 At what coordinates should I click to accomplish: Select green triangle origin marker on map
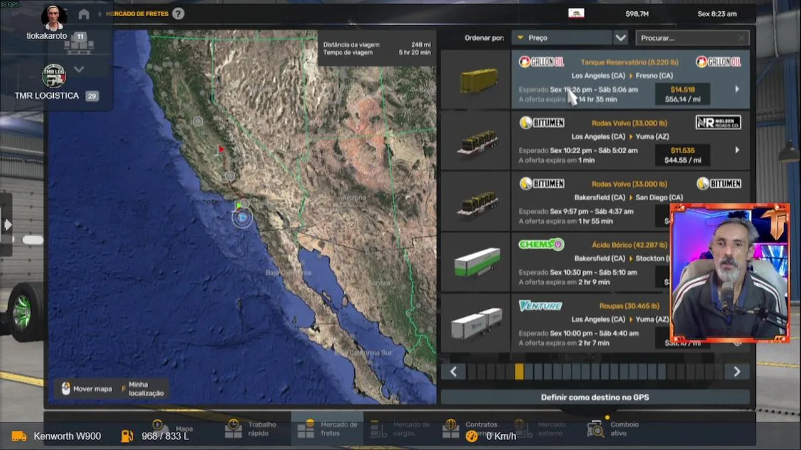[x=238, y=205]
